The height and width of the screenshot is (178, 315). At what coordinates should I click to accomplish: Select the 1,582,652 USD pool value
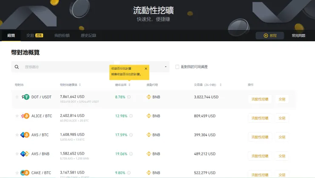coord(72,153)
